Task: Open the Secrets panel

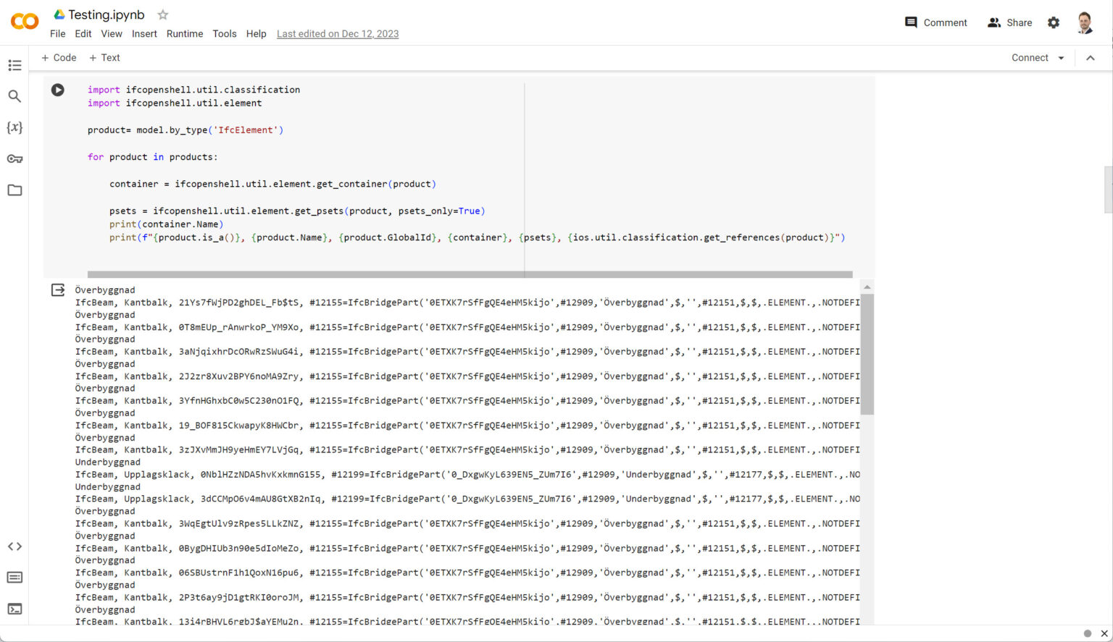Action: 14,159
